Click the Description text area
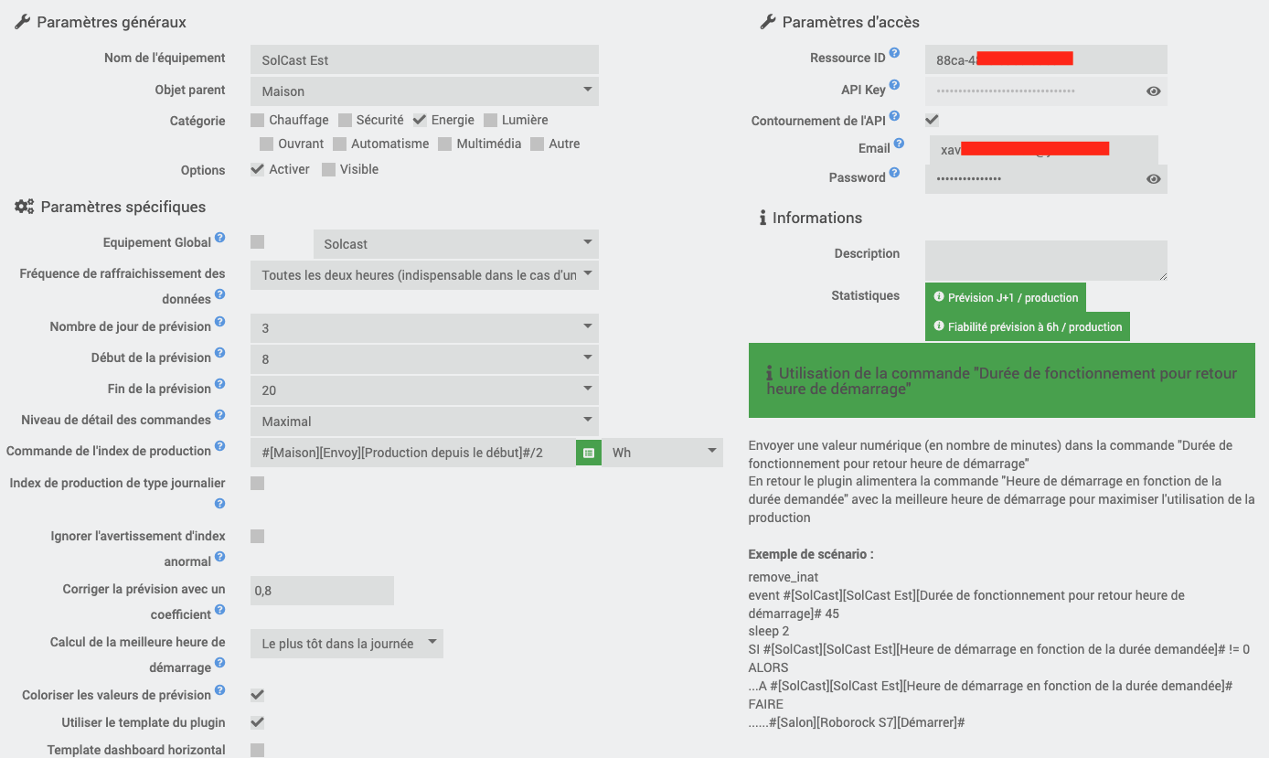Image resolution: width=1269 pixels, height=758 pixels. pyautogui.click(x=1046, y=260)
